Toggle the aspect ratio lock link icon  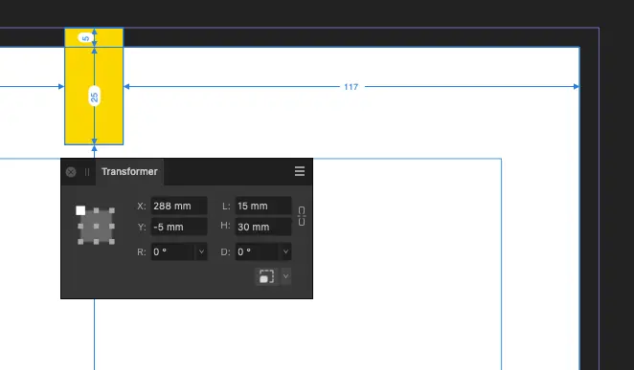302,216
